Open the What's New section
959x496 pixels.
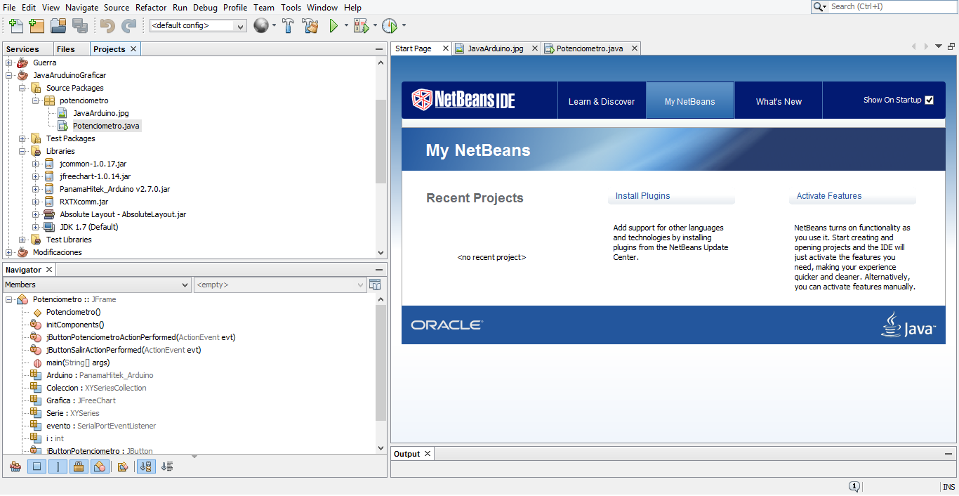[x=779, y=101]
